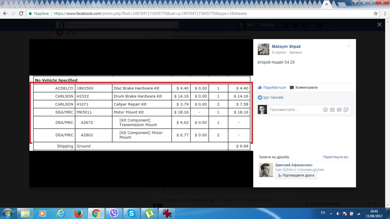Open Firefox from the taskbar
The height and width of the screenshot is (219, 390).
[78, 213]
